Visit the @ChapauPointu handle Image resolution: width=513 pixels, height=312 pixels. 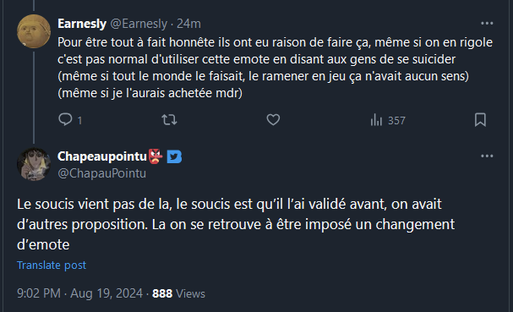pos(101,173)
